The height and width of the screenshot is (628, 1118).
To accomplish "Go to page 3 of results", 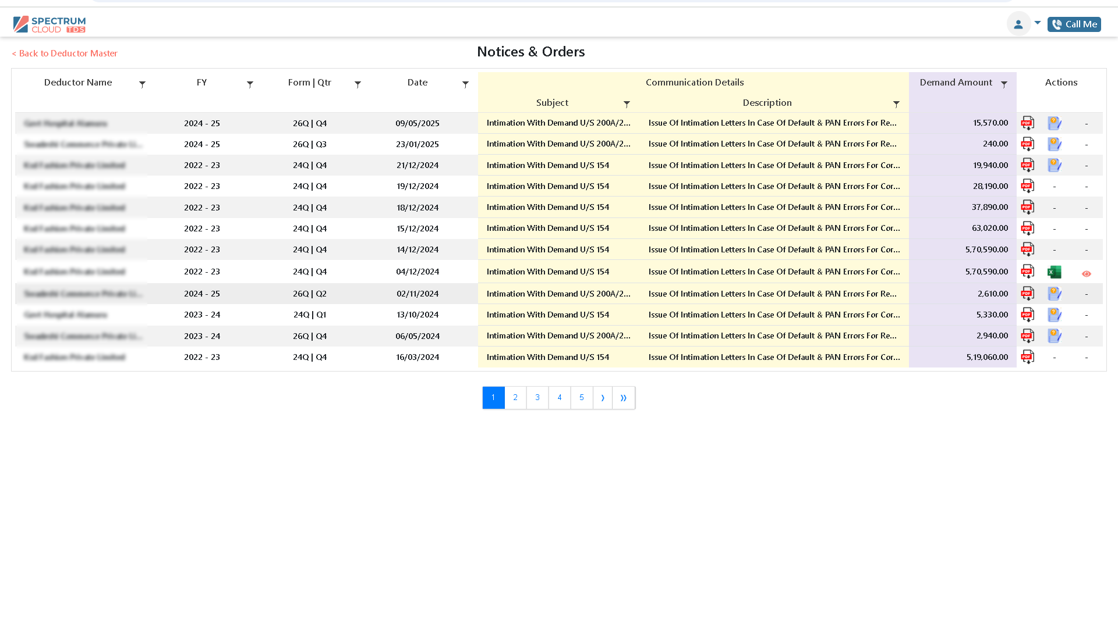I will click(x=537, y=397).
